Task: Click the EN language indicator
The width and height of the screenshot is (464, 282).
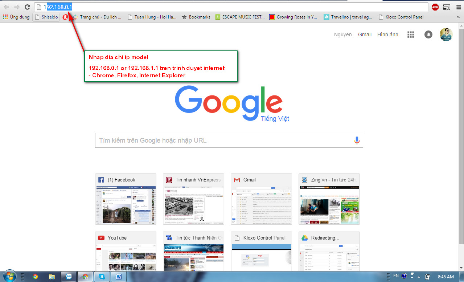Action: [x=396, y=276]
